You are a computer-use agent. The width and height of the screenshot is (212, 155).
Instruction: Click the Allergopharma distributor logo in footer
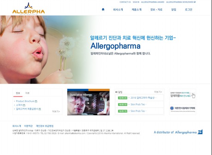click(x=178, y=132)
